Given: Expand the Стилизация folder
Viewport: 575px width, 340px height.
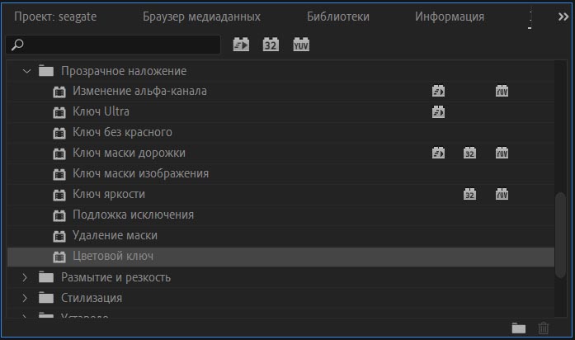Looking at the screenshot, I should (25, 298).
